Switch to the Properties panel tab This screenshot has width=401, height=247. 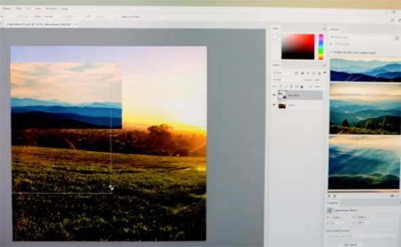(333, 203)
